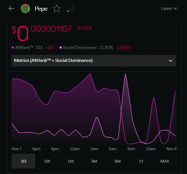
Task: Click the 2am AltRank peak on chart
Action: tap(90, 74)
